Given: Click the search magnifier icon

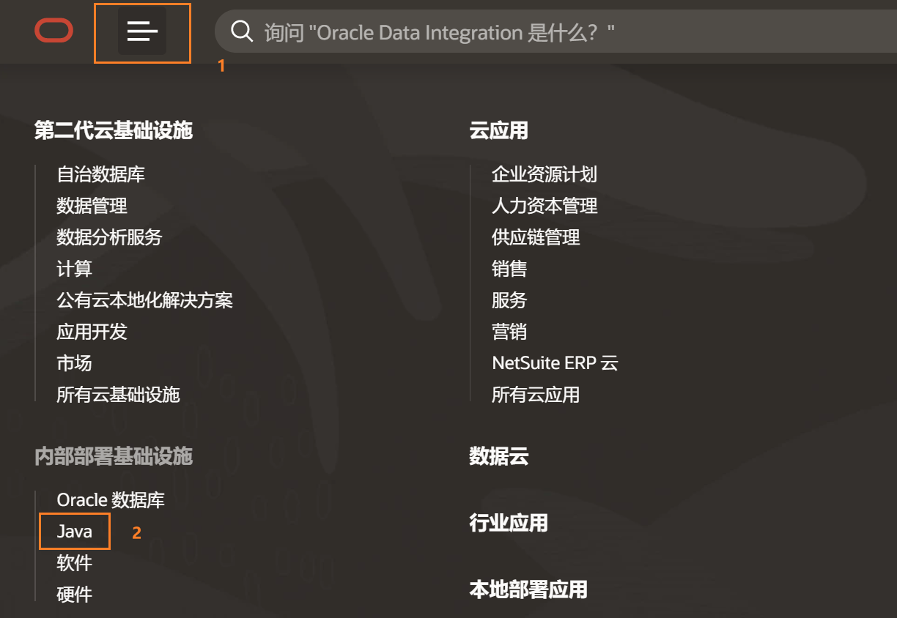Looking at the screenshot, I should click(x=241, y=31).
